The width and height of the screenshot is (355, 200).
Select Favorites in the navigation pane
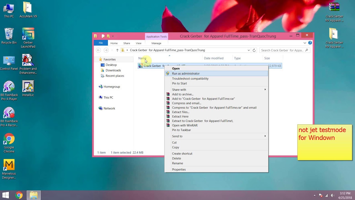click(109, 59)
